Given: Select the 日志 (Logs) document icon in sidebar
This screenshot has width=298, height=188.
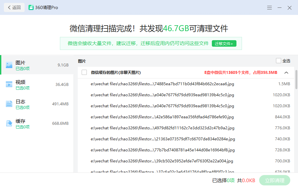Looking at the screenshot, I should 9,103.
